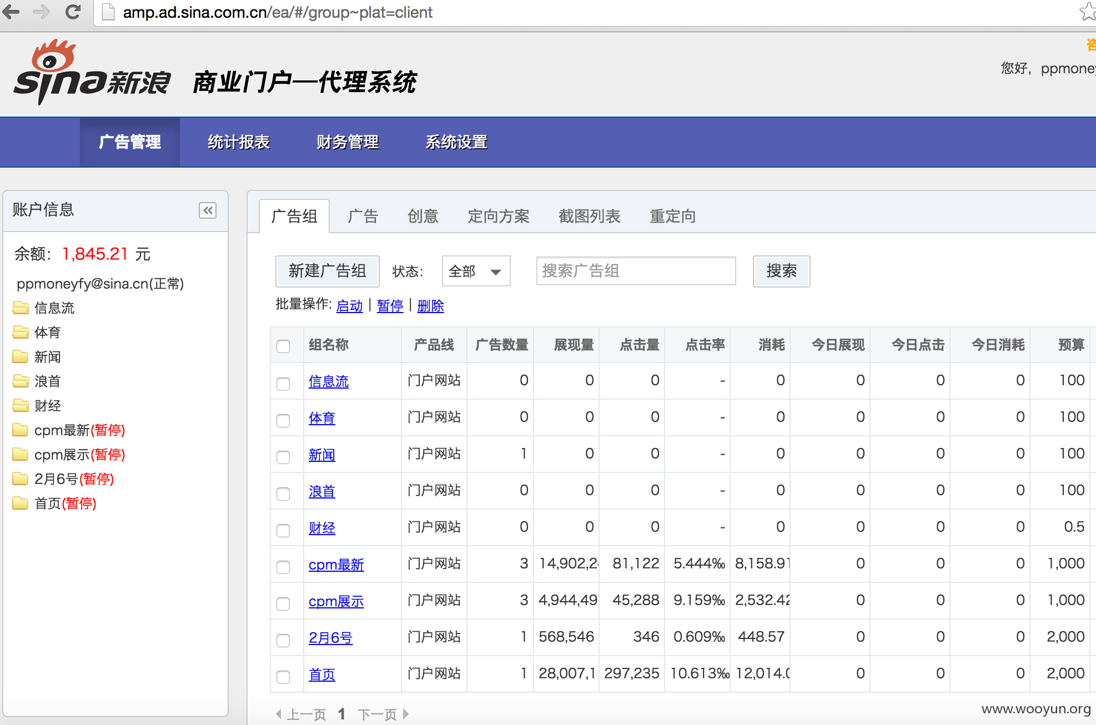The image size is (1096, 725).
Task: Switch to the 截图列表 tab
Action: [590, 216]
